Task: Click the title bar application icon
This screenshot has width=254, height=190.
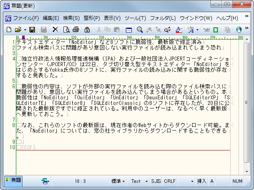Action: click(7, 6)
